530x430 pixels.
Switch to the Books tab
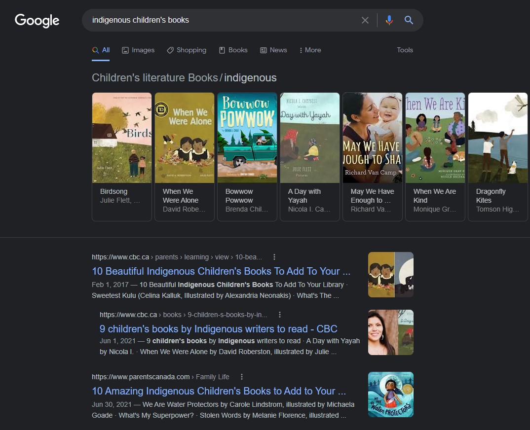(x=233, y=50)
